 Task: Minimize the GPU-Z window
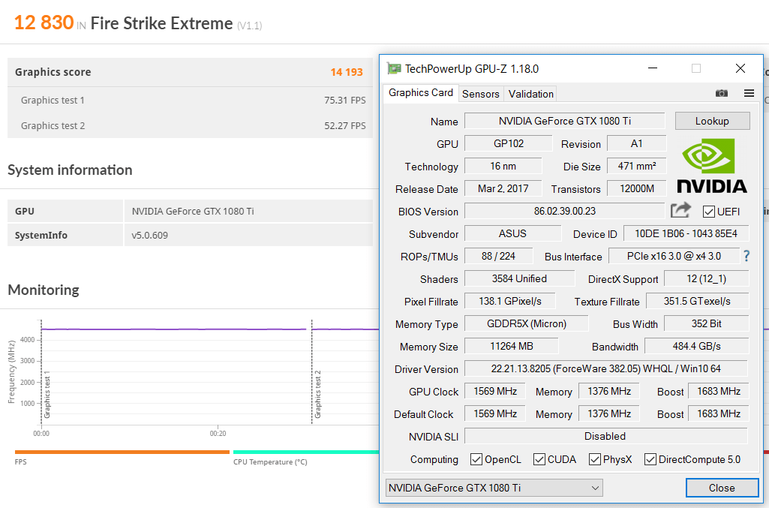tap(652, 68)
